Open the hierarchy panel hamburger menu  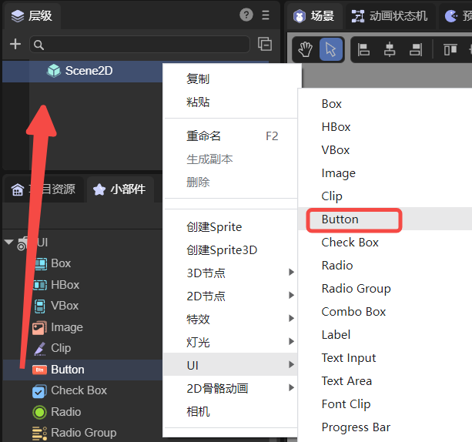[266, 15]
